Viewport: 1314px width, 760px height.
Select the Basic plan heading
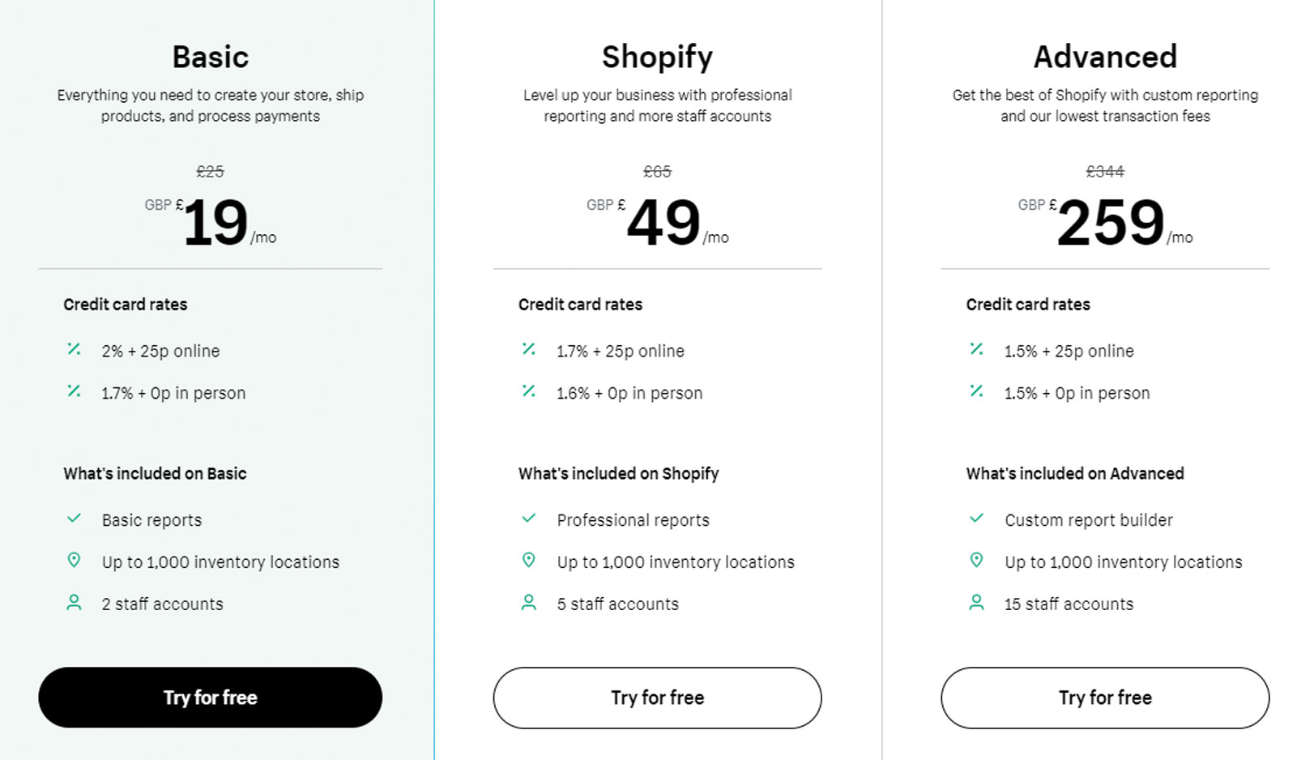(210, 56)
